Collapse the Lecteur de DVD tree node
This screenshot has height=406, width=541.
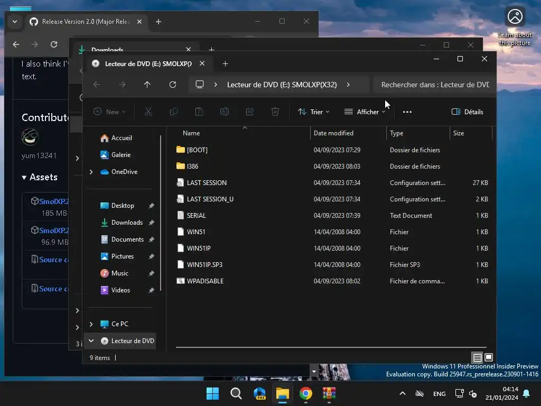(91, 341)
